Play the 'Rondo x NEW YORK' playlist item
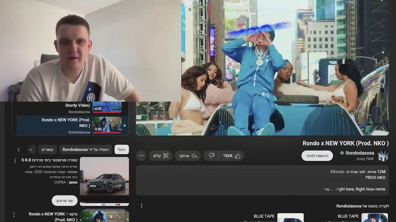The height and width of the screenshot is (222, 396). (73, 125)
